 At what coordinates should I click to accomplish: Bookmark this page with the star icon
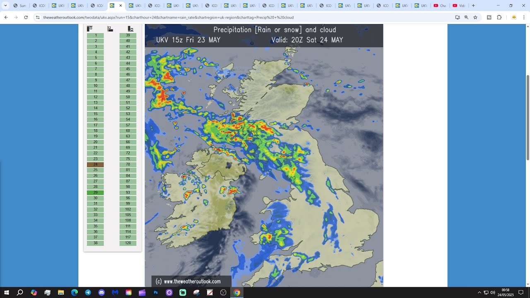pyautogui.click(x=475, y=17)
